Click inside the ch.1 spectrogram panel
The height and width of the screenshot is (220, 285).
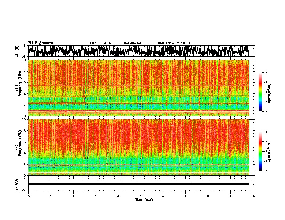[x=139, y=88]
